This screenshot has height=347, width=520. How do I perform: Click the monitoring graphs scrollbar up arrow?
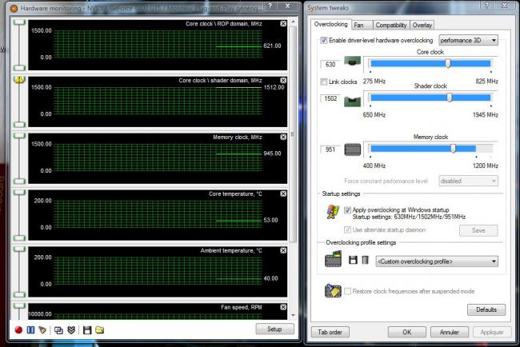pos(293,22)
